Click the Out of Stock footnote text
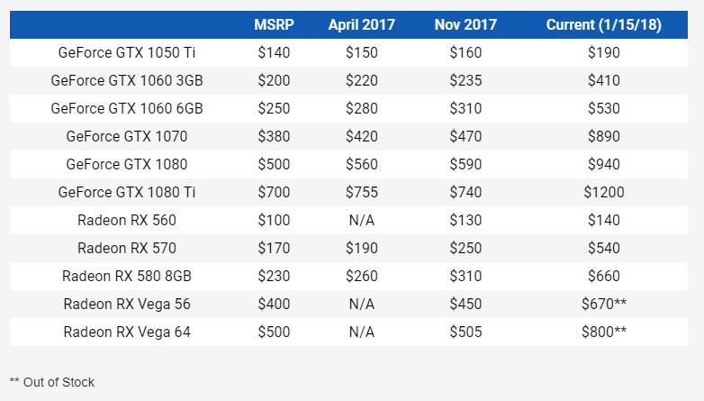This screenshot has height=401, width=704. pyautogui.click(x=52, y=382)
